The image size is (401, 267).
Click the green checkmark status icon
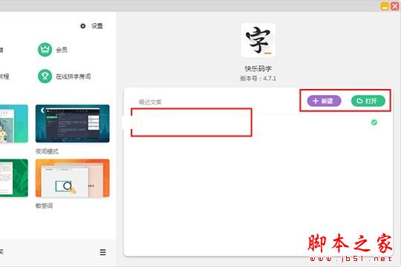coord(374,122)
